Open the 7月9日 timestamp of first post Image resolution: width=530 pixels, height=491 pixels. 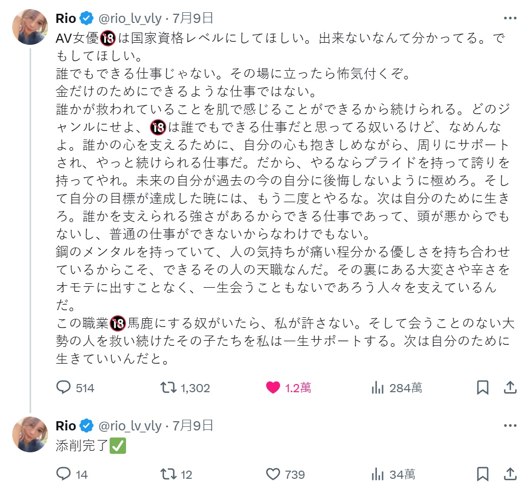[x=193, y=19]
